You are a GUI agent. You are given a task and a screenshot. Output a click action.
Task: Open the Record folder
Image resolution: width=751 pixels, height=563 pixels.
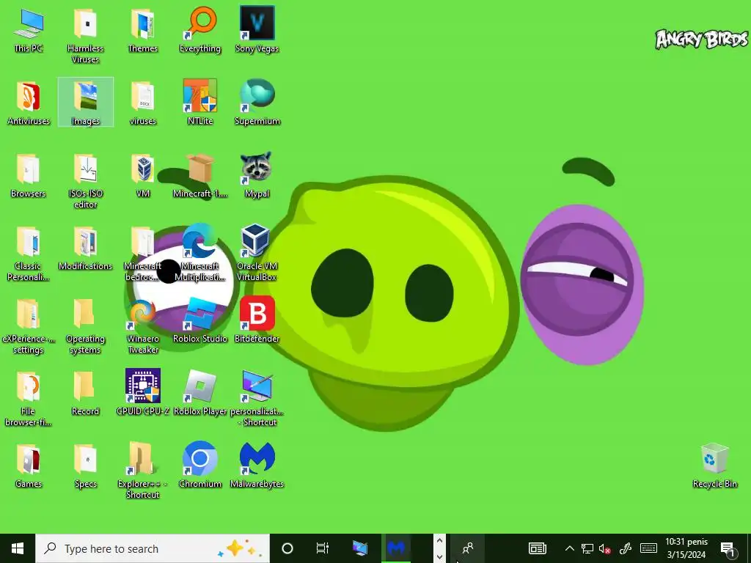[85, 393]
